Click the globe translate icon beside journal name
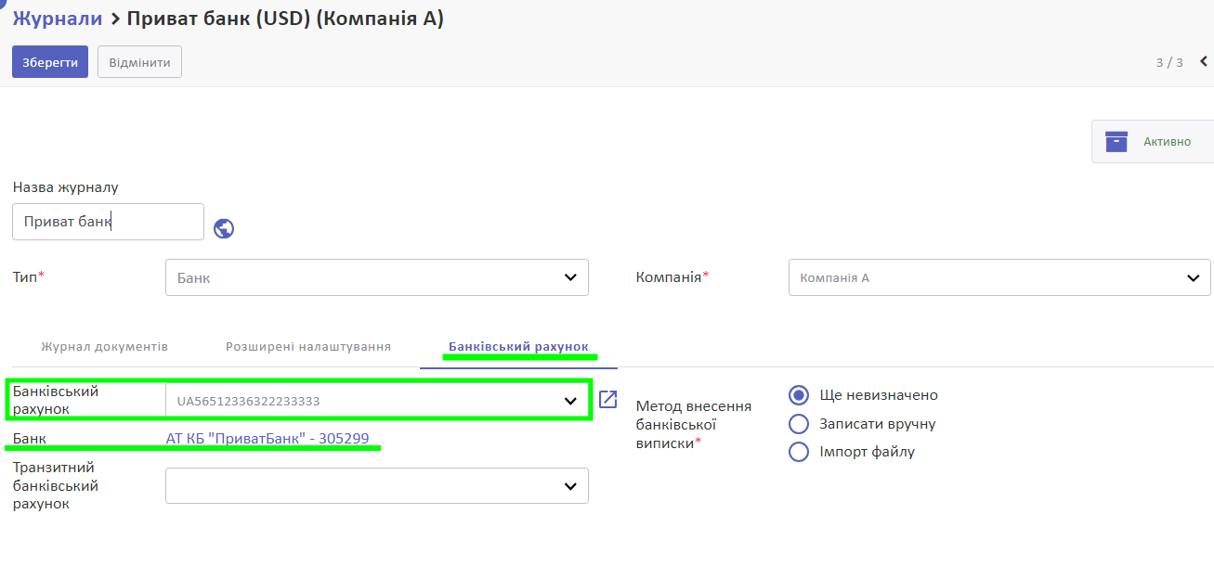Screen dimensions: 1214x565 click(x=224, y=228)
